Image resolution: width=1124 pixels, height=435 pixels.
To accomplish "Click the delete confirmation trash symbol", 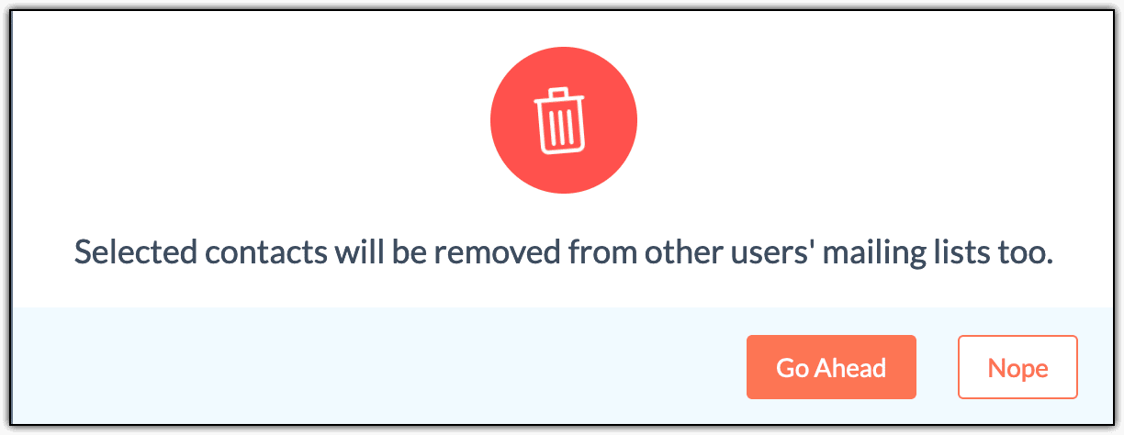I will click(x=563, y=120).
